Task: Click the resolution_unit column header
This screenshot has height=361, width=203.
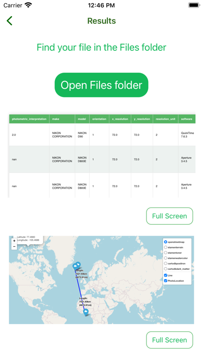Action: 166,119
